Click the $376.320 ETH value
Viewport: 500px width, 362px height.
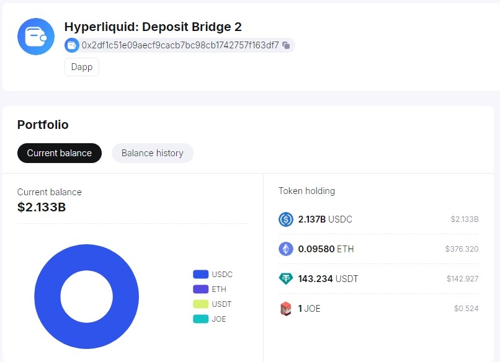[x=462, y=249]
